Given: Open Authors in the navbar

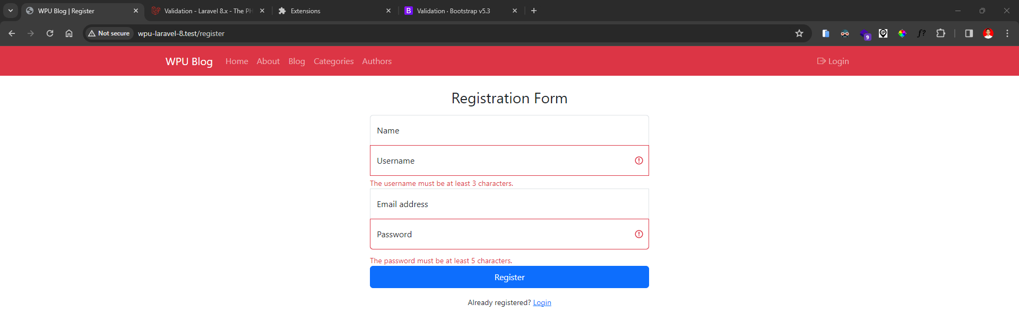Looking at the screenshot, I should pos(377,61).
